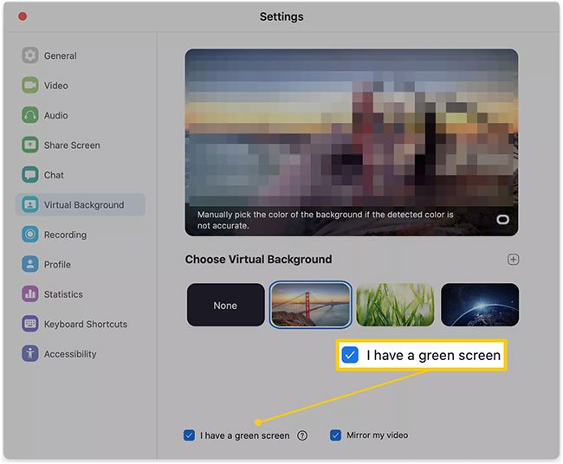Open the Profile person icon
This screenshot has height=464, width=563.
(30, 264)
